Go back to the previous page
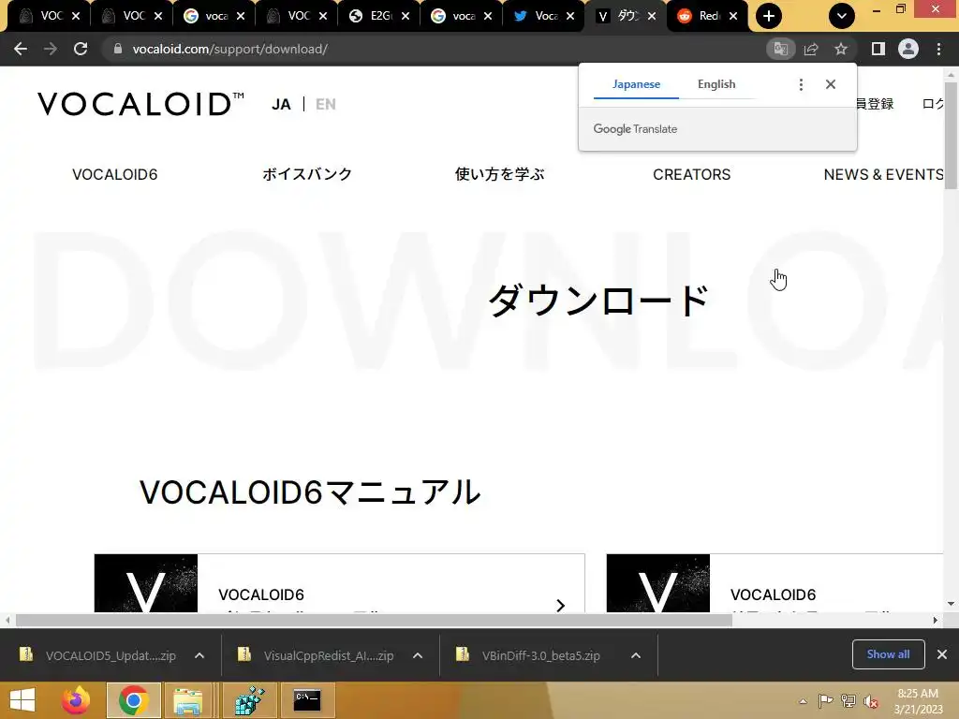959x719 pixels. coord(21,49)
